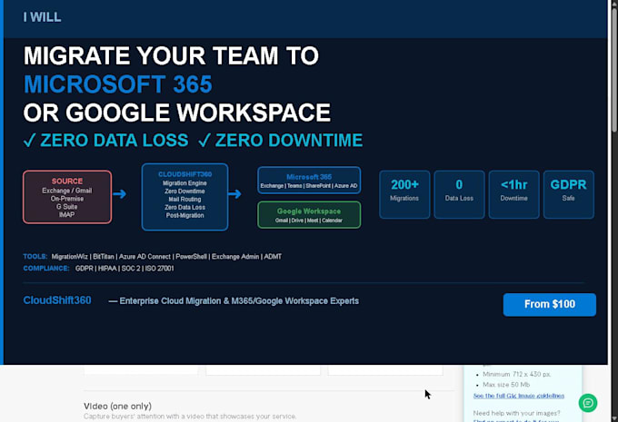Click the '200+ Migrations' stat card
This screenshot has height=422, width=618.
point(404,194)
